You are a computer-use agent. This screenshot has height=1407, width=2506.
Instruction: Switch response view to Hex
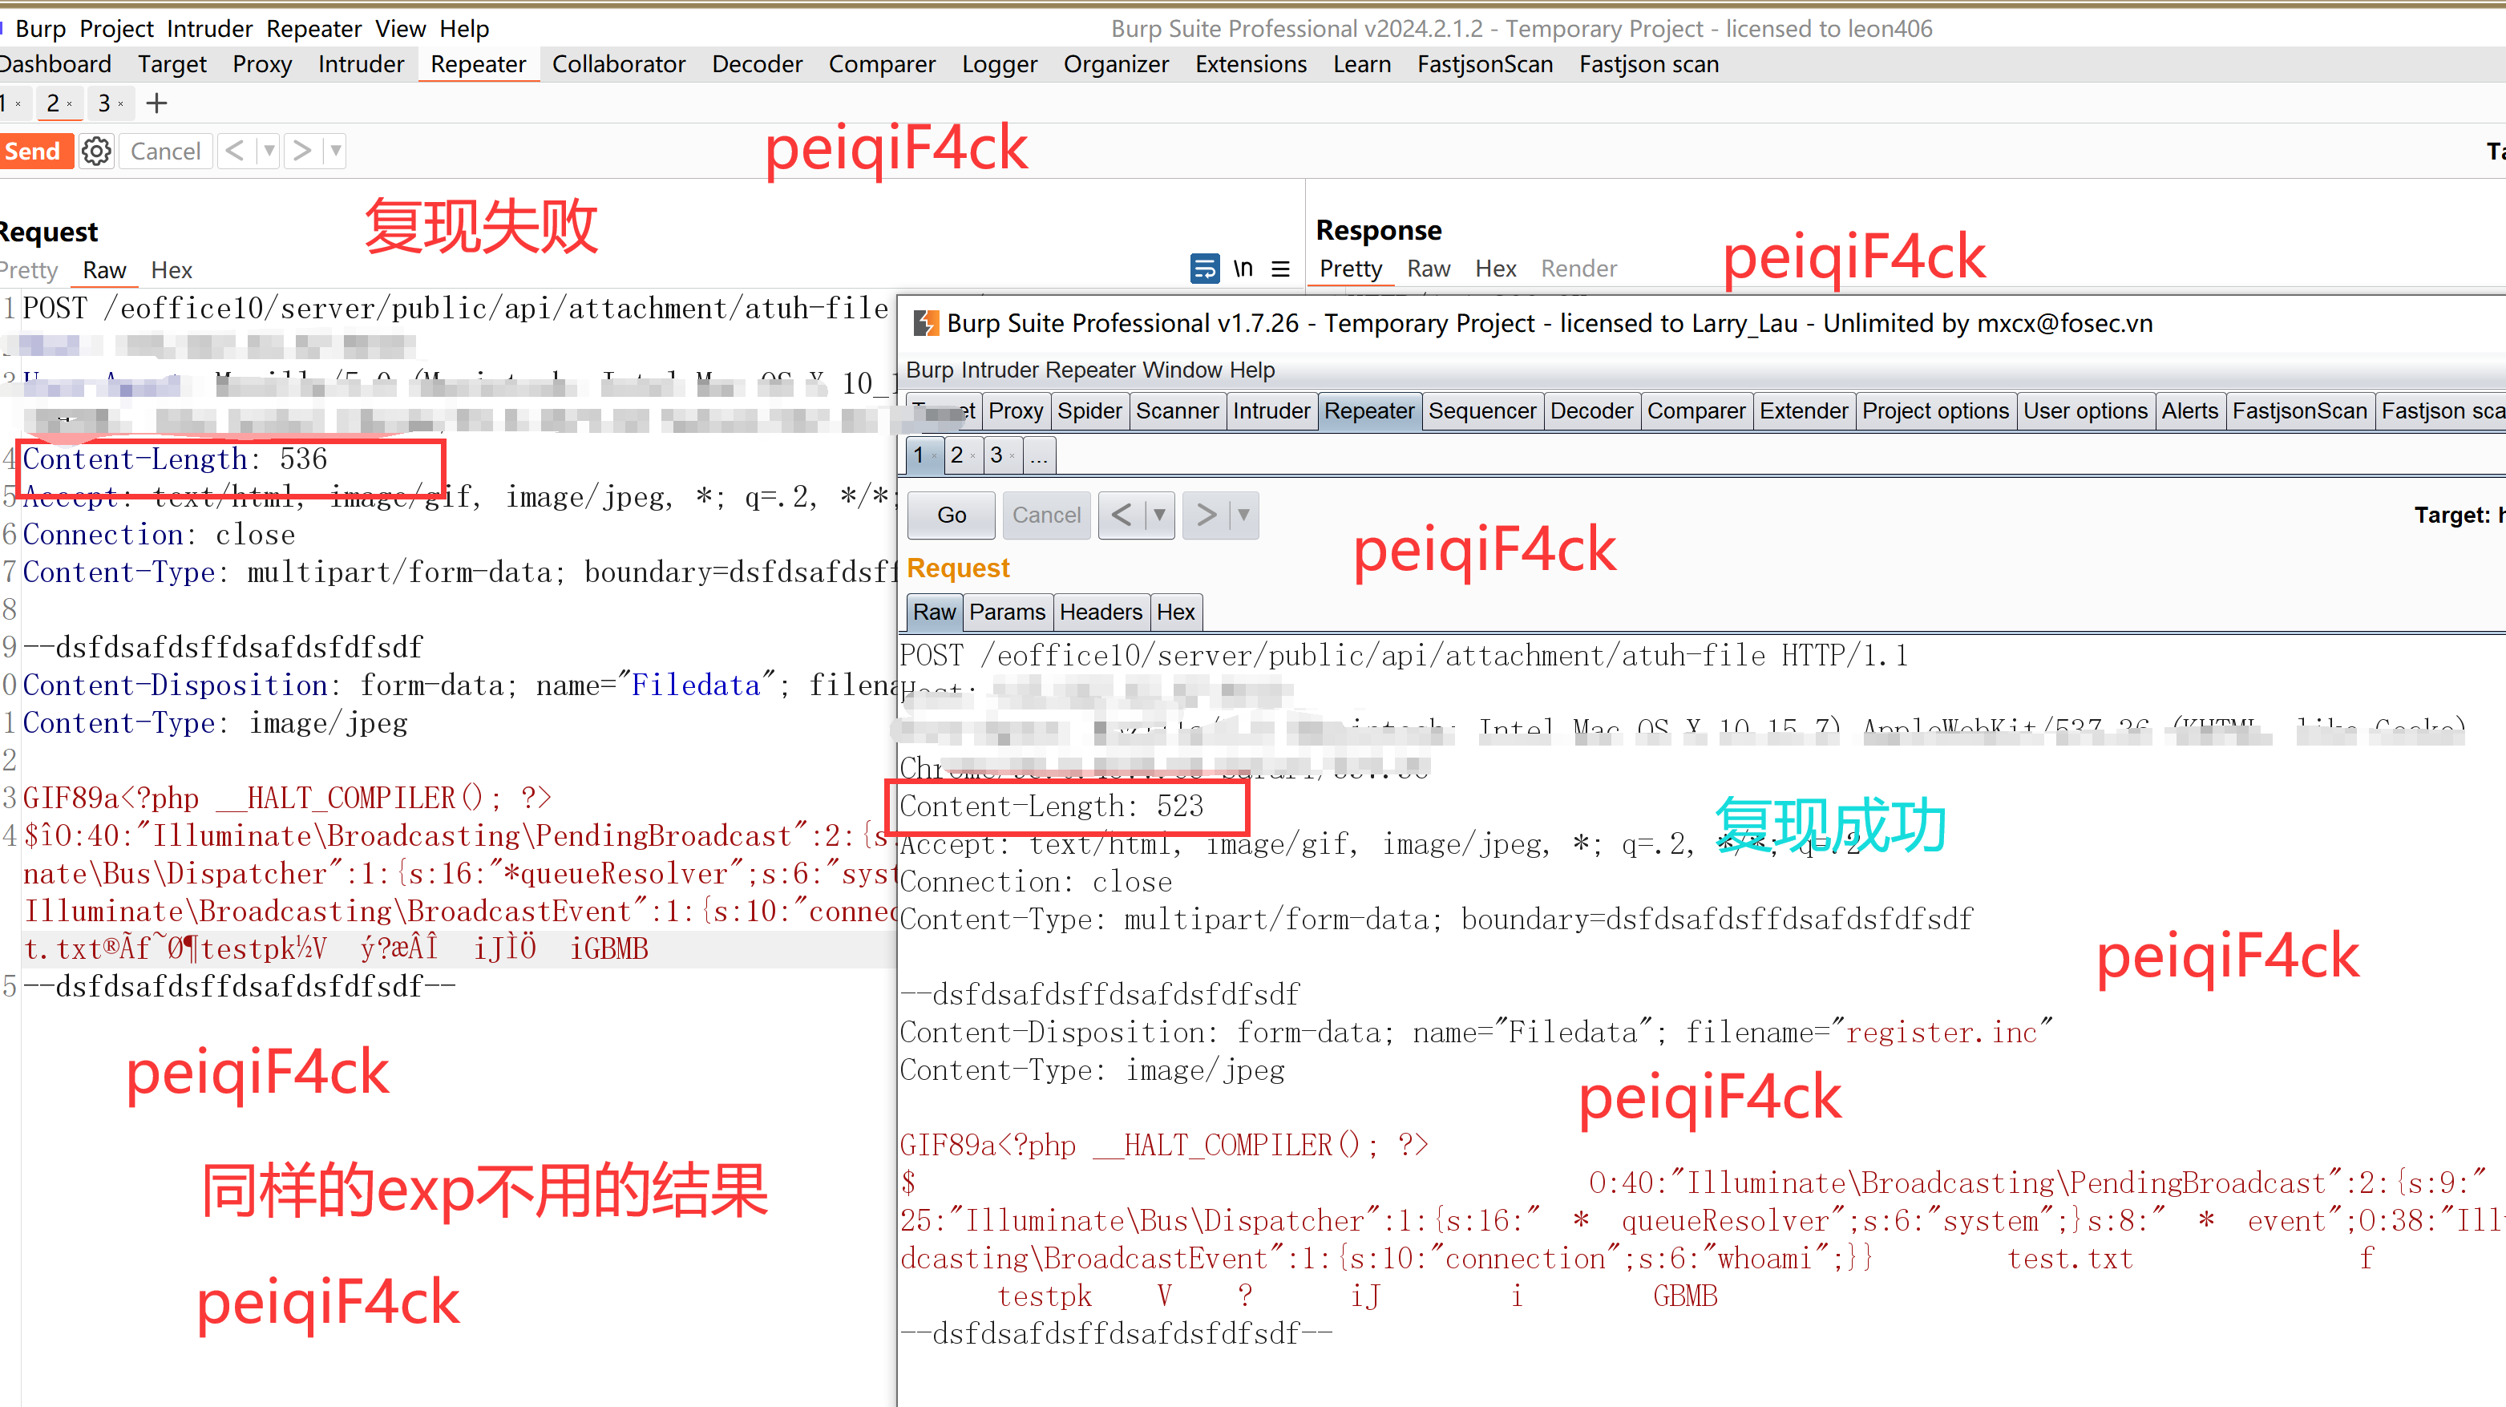[1495, 269]
